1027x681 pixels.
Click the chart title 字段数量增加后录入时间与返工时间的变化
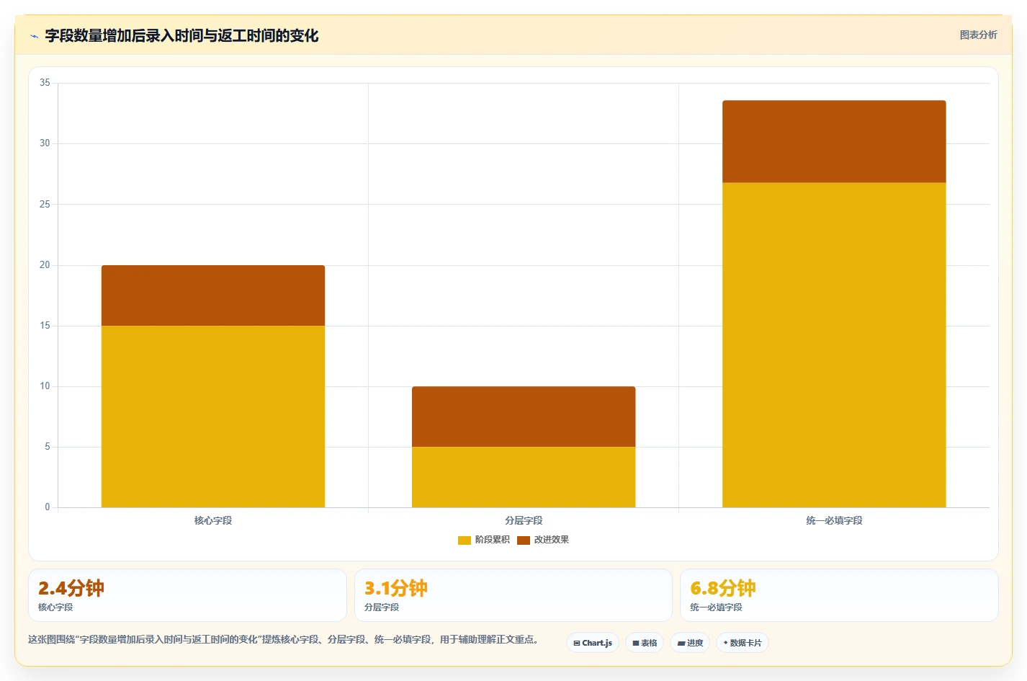tap(181, 36)
